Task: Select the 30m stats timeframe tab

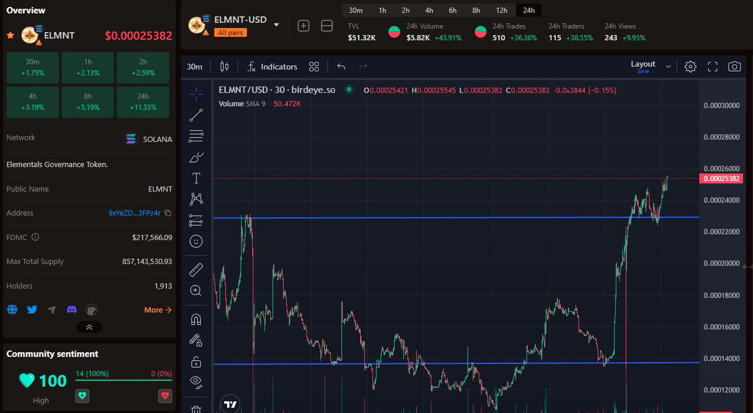Action: coord(356,11)
